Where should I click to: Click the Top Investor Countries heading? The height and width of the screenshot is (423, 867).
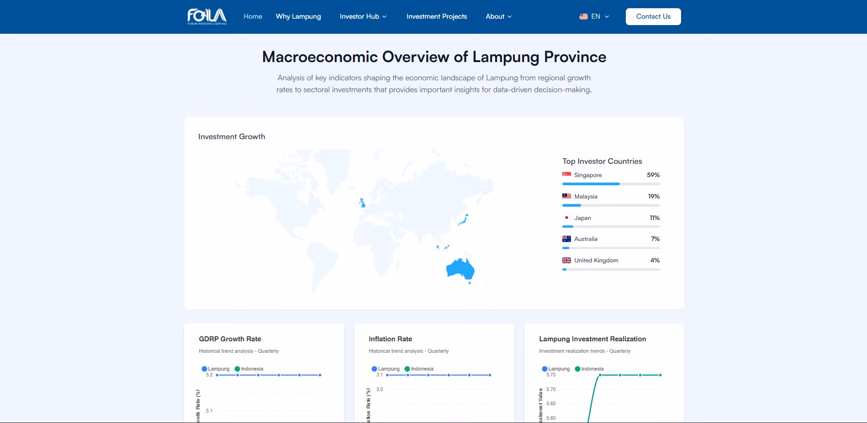point(602,161)
